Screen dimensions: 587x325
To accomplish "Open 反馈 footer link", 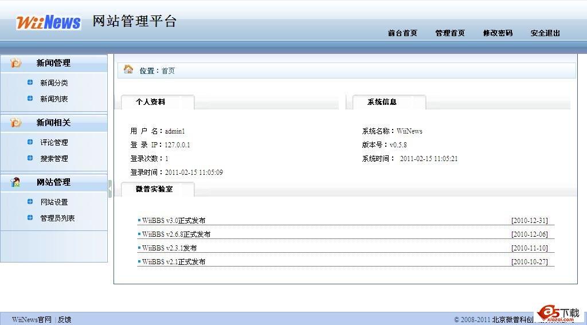I will tap(64, 320).
